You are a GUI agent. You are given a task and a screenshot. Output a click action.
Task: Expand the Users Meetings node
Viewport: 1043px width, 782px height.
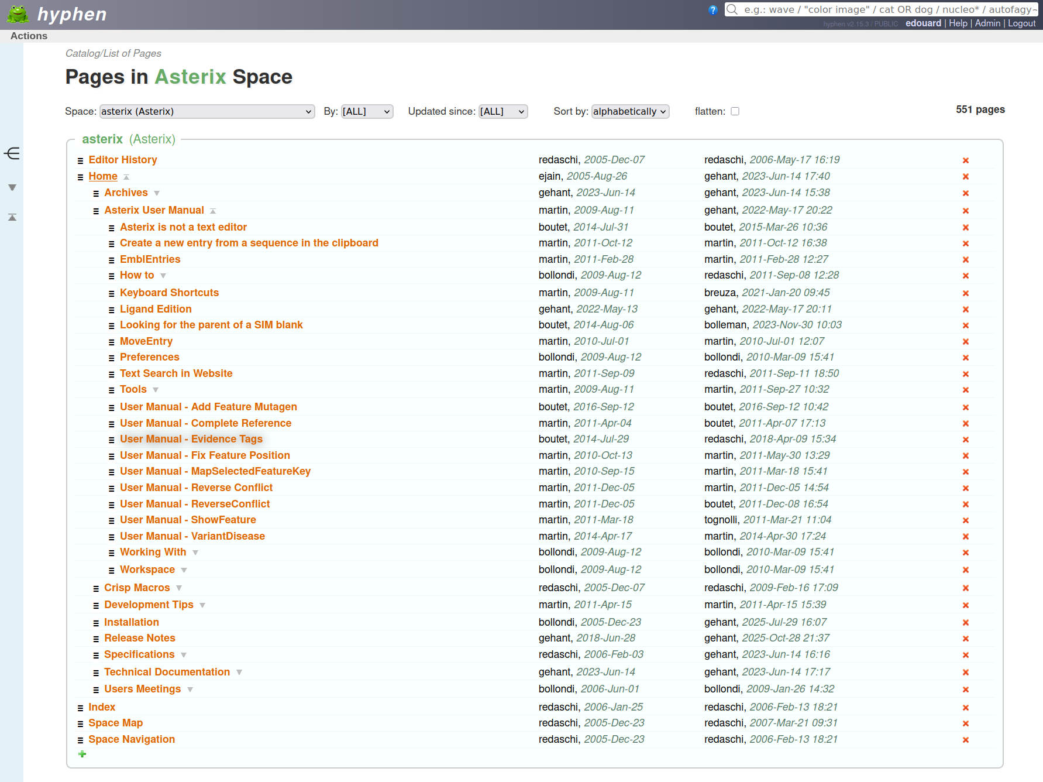(190, 690)
